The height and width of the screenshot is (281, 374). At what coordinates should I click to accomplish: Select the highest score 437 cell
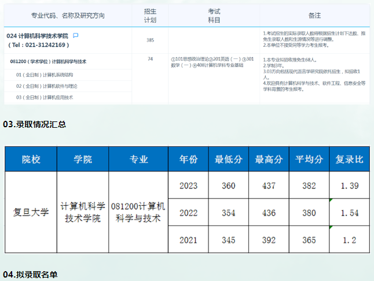coord(269,185)
